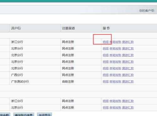Open 明细 for the 广西分行 account

(x=106, y=75)
